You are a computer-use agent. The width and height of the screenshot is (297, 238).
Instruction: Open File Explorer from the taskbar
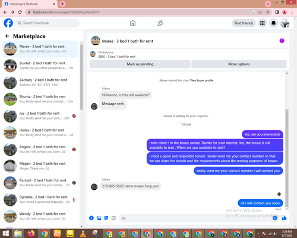coord(18,233)
